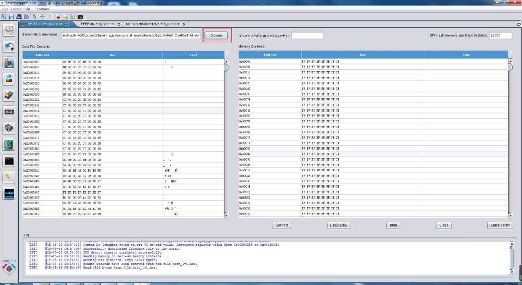Click the green arrow import toolbar icon
Image resolution: width=522 pixels, height=285 pixels.
[66, 17]
